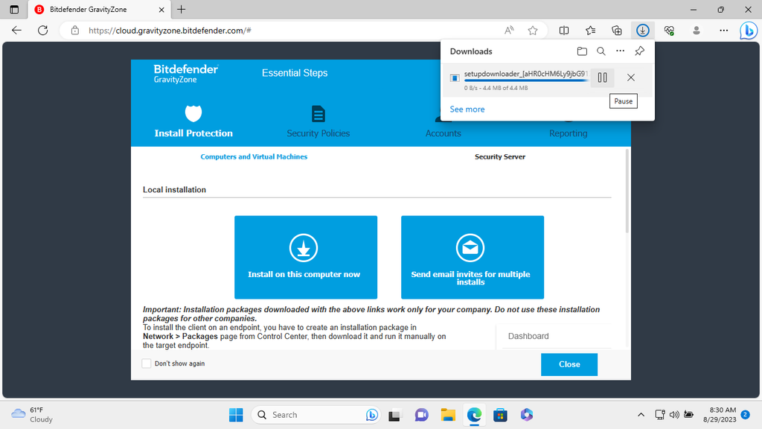Add page to favorites via star icon
Viewport: 762px width, 429px height.
pos(532,31)
